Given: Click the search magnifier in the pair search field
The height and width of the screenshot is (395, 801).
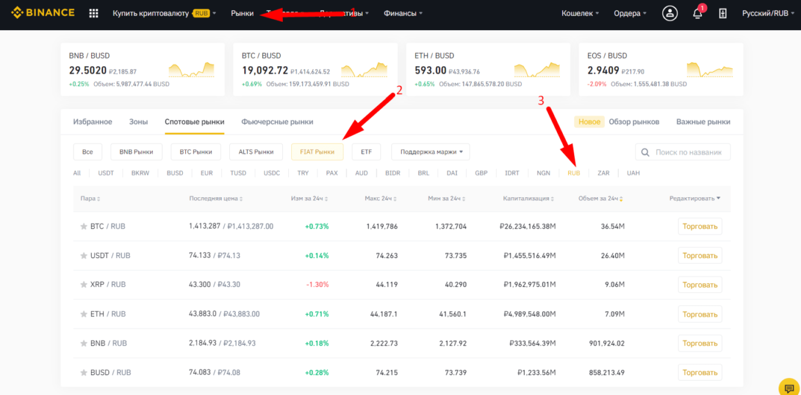Looking at the screenshot, I should (645, 151).
